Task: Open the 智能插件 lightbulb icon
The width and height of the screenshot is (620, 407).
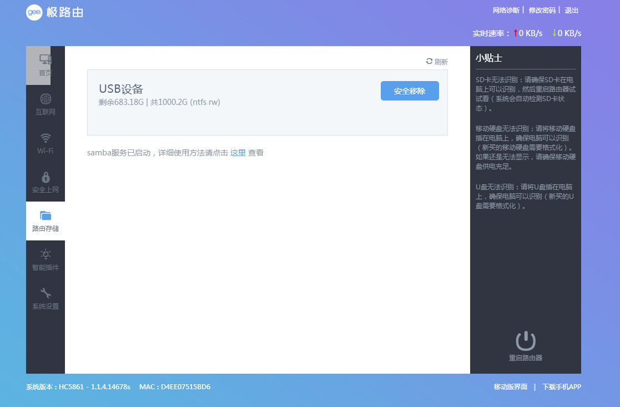Action: [46, 254]
